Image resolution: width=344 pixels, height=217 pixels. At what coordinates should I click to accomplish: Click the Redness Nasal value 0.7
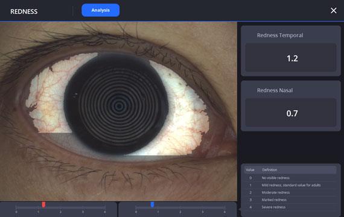pos(292,113)
